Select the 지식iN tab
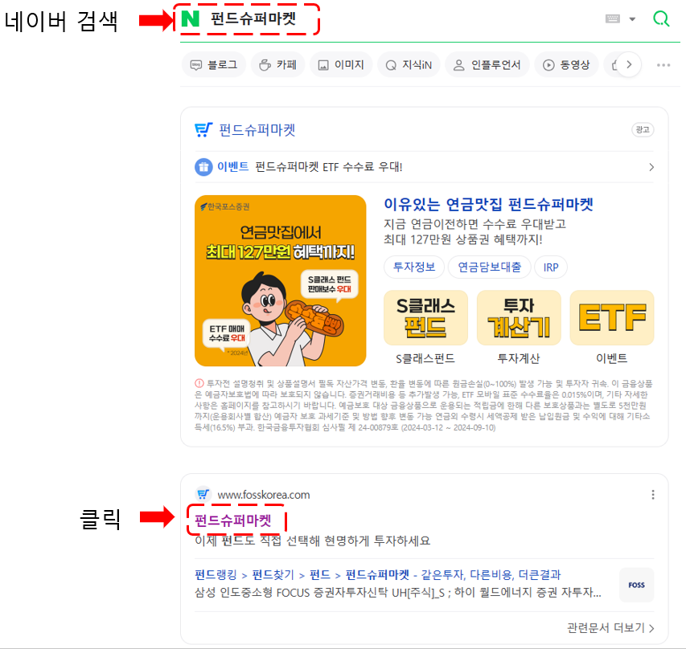Image resolution: width=686 pixels, height=649 pixels. tap(409, 65)
